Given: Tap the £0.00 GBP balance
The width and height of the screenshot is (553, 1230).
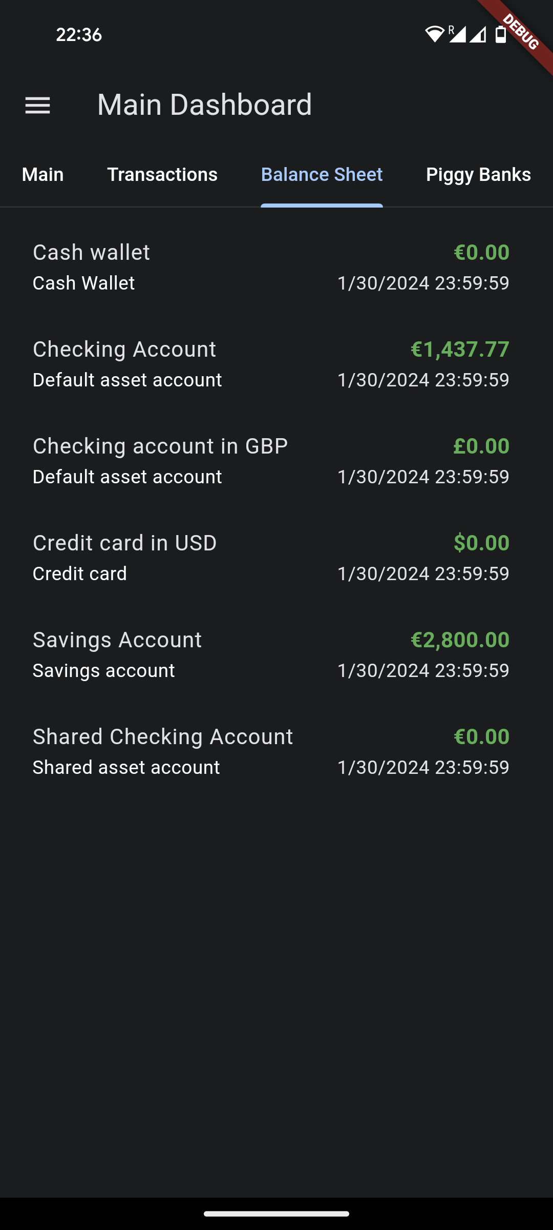Looking at the screenshot, I should coord(481,446).
